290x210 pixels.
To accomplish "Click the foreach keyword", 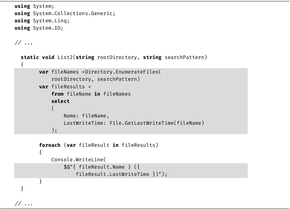I will coord(50,145).
